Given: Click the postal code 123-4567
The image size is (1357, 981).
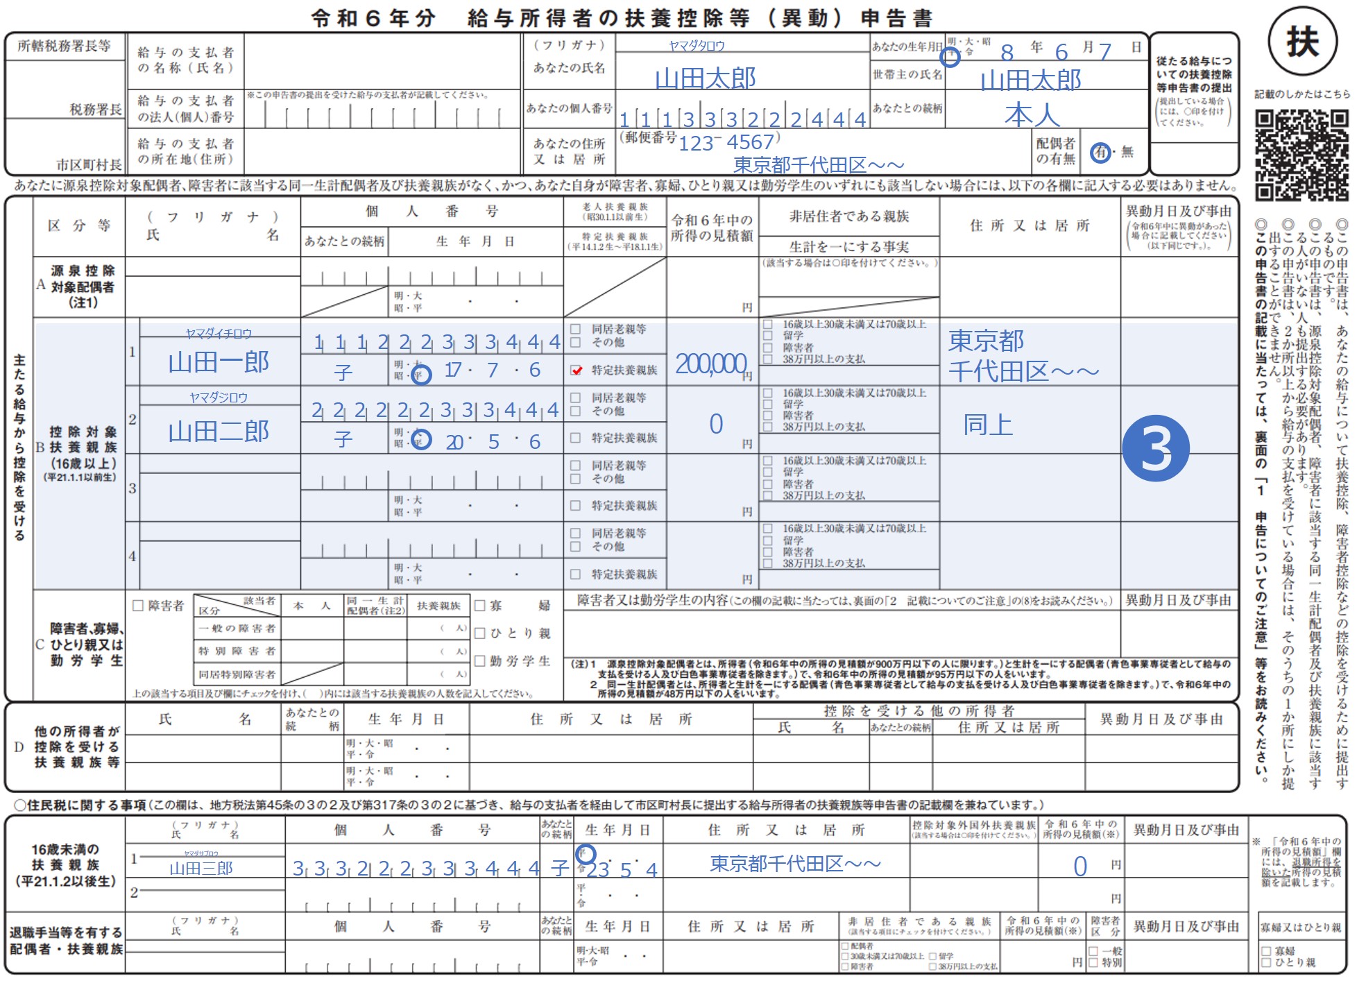Looking at the screenshot, I should (726, 142).
